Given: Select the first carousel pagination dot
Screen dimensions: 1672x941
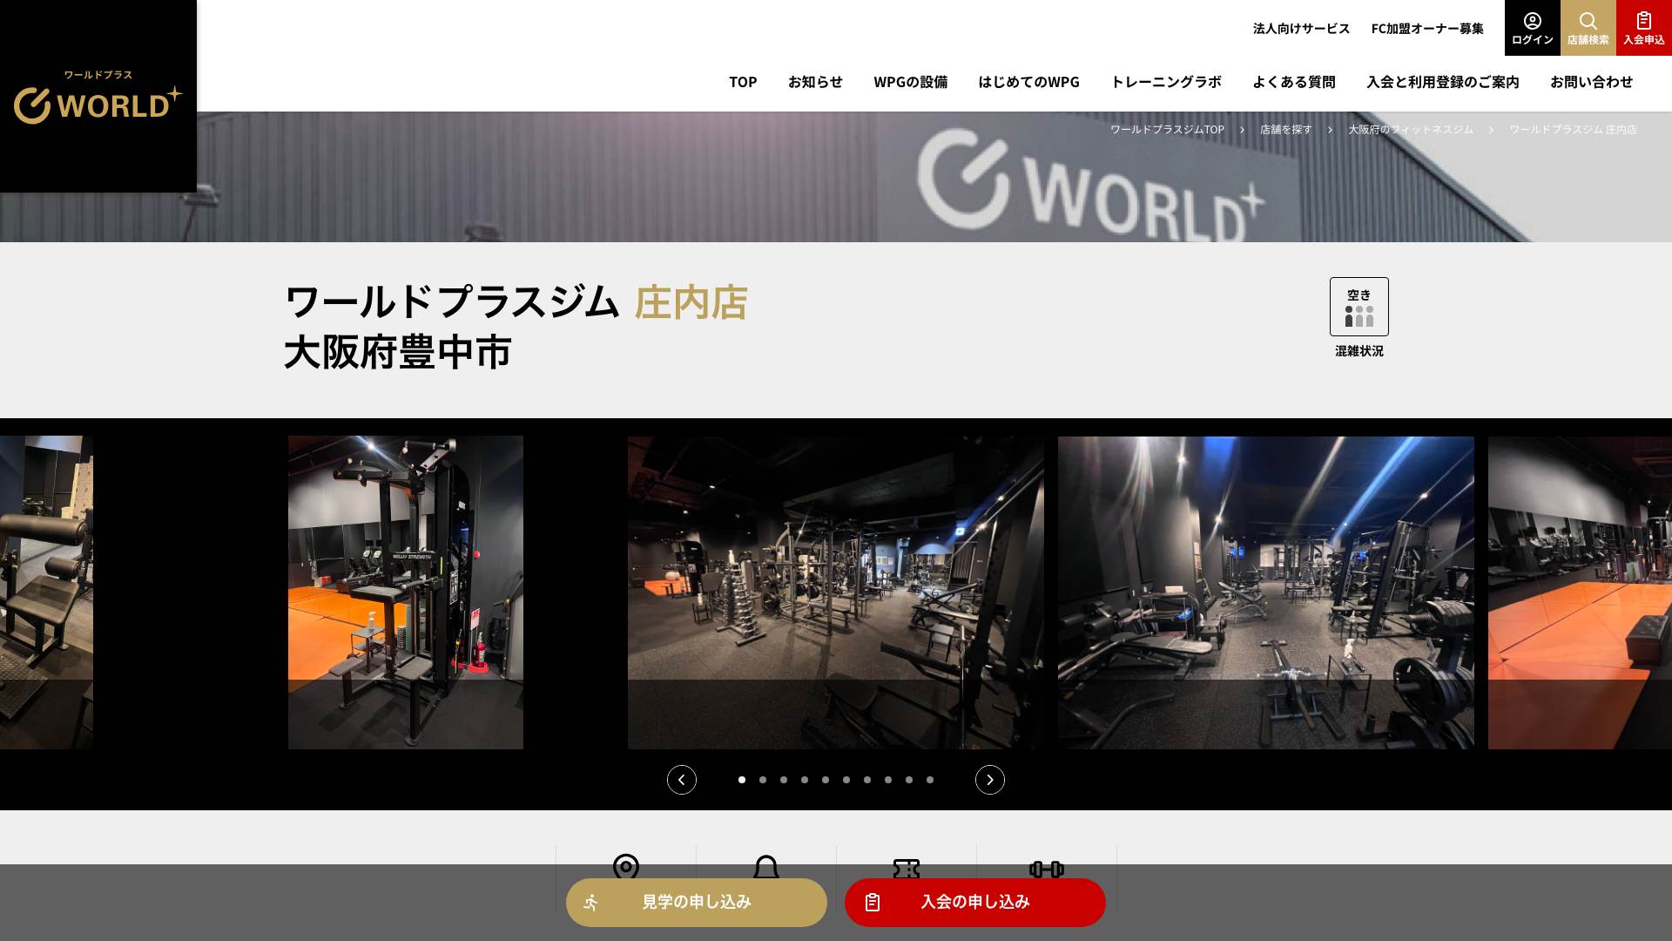Looking at the screenshot, I should tap(742, 780).
